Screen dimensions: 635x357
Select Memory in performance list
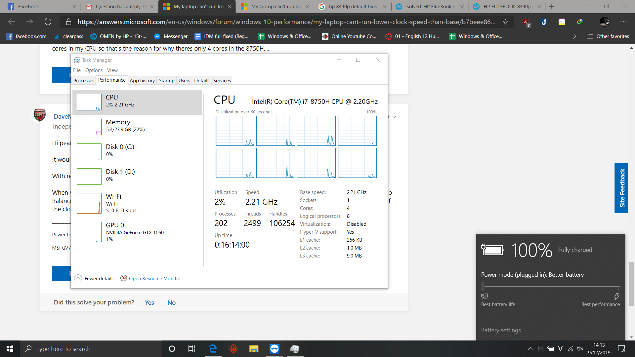point(137,127)
